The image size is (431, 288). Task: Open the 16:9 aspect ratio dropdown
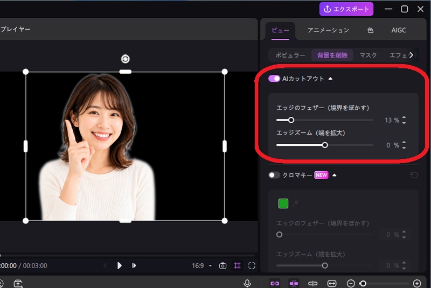pos(201,265)
